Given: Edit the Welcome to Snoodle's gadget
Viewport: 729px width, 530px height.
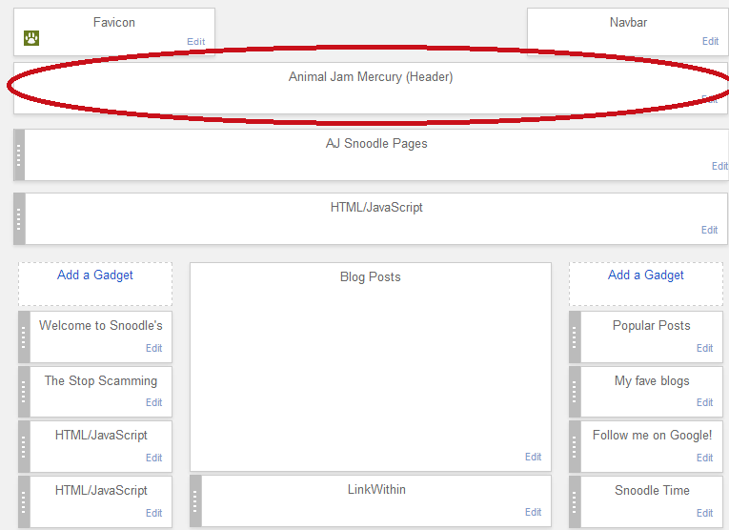Looking at the screenshot, I should 153,348.
